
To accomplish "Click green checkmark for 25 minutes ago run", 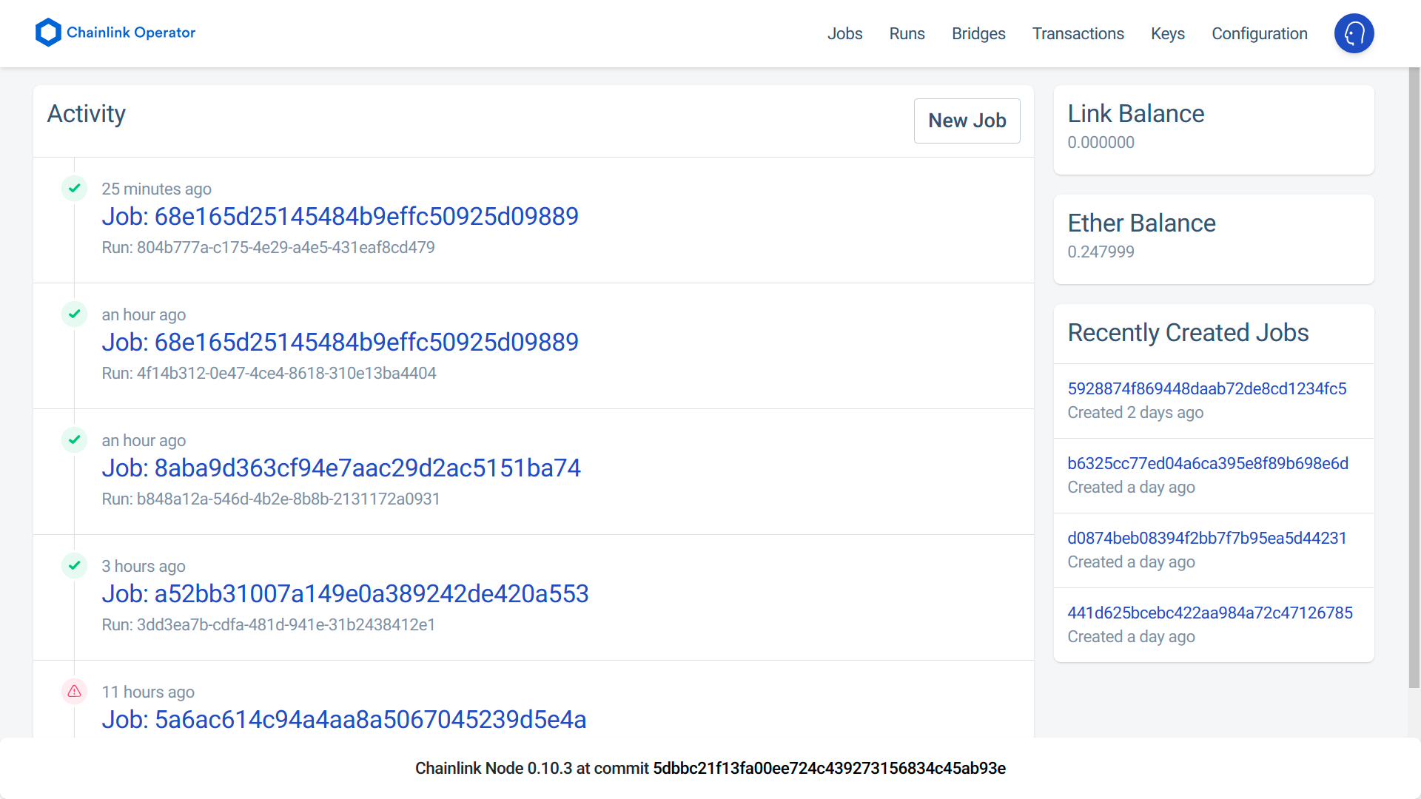I will click(75, 189).
